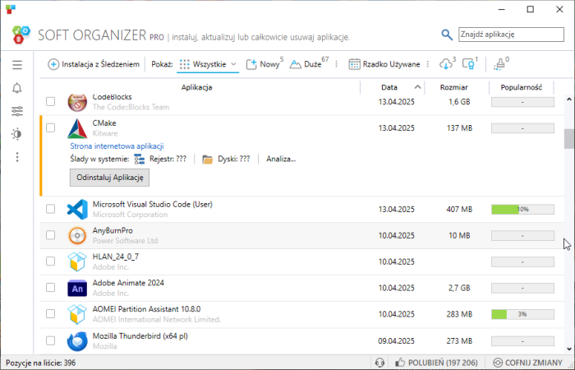The height and width of the screenshot is (370, 575).
Task: Show the Rzadko Używane filter
Action: tap(384, 64)
